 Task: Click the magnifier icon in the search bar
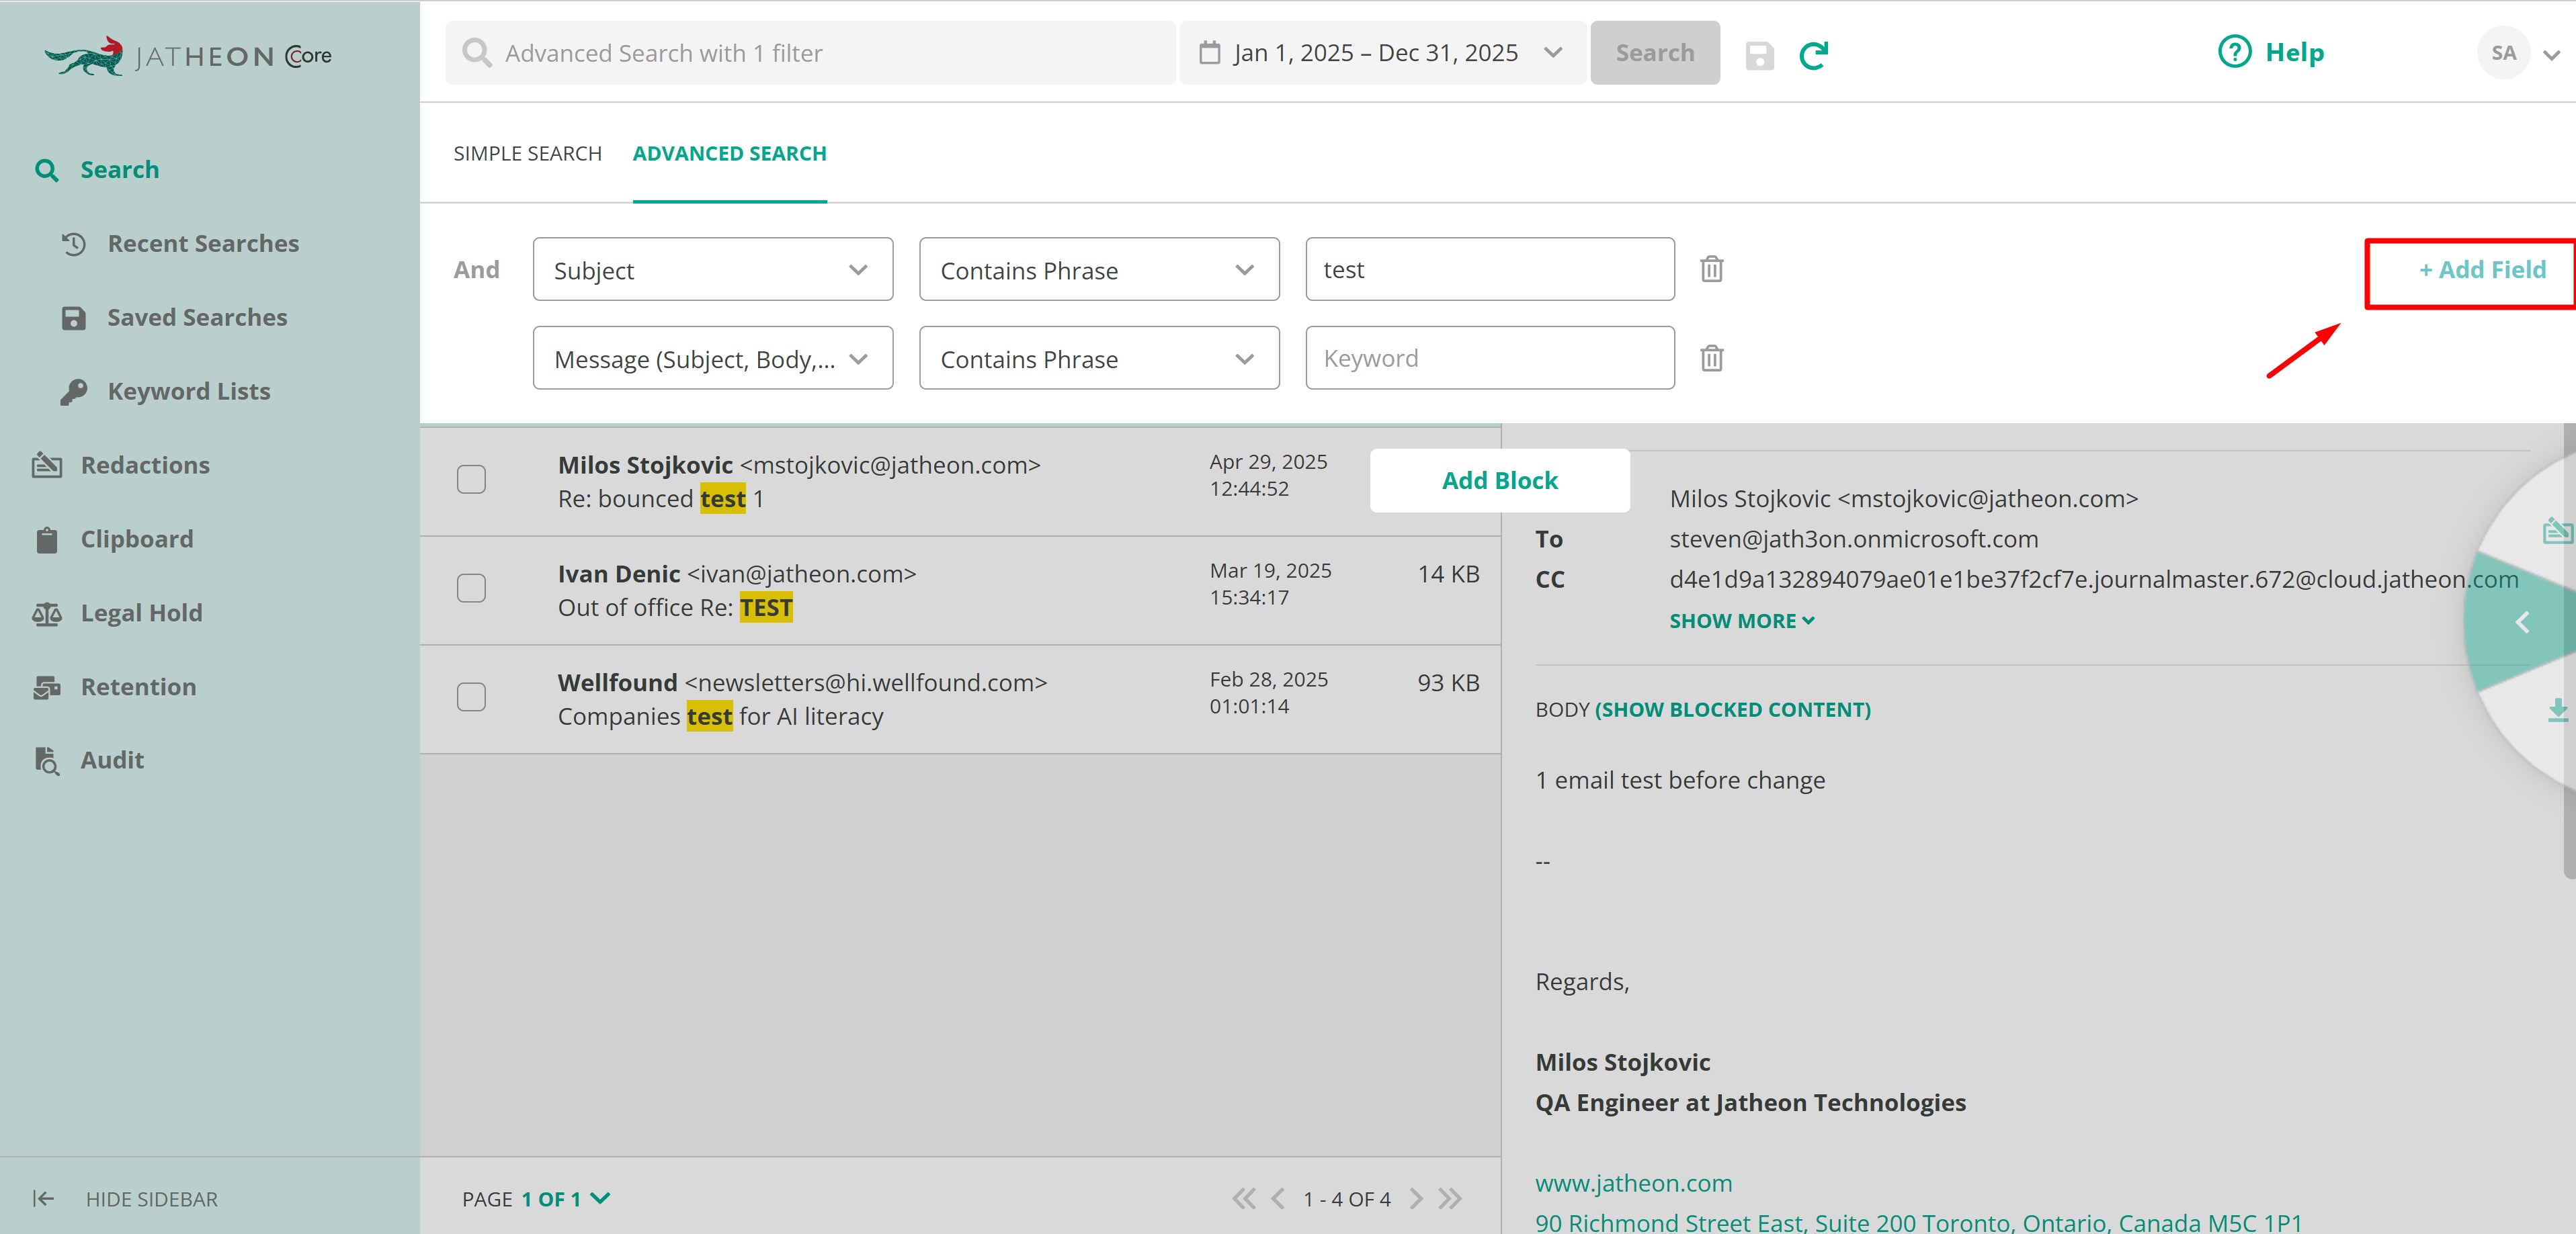477,53
